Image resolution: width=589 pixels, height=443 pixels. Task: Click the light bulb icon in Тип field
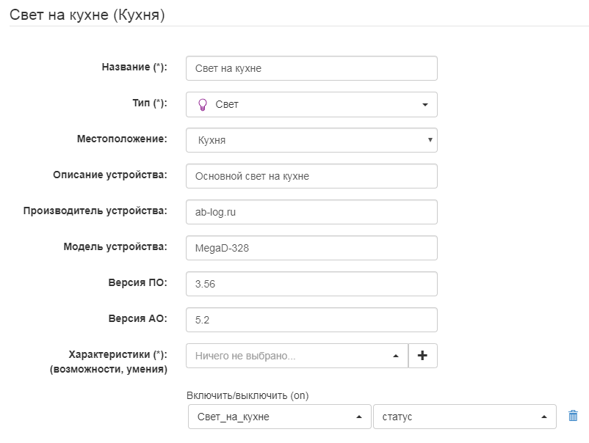[x=203, y=103]
